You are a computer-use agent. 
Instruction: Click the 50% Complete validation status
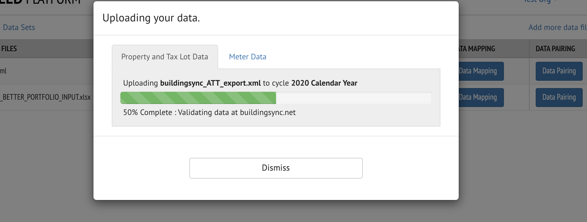tap(209, 112)
